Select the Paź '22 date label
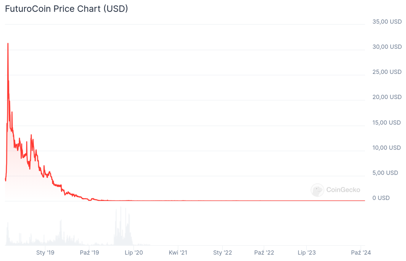 (x=264, y=252)
